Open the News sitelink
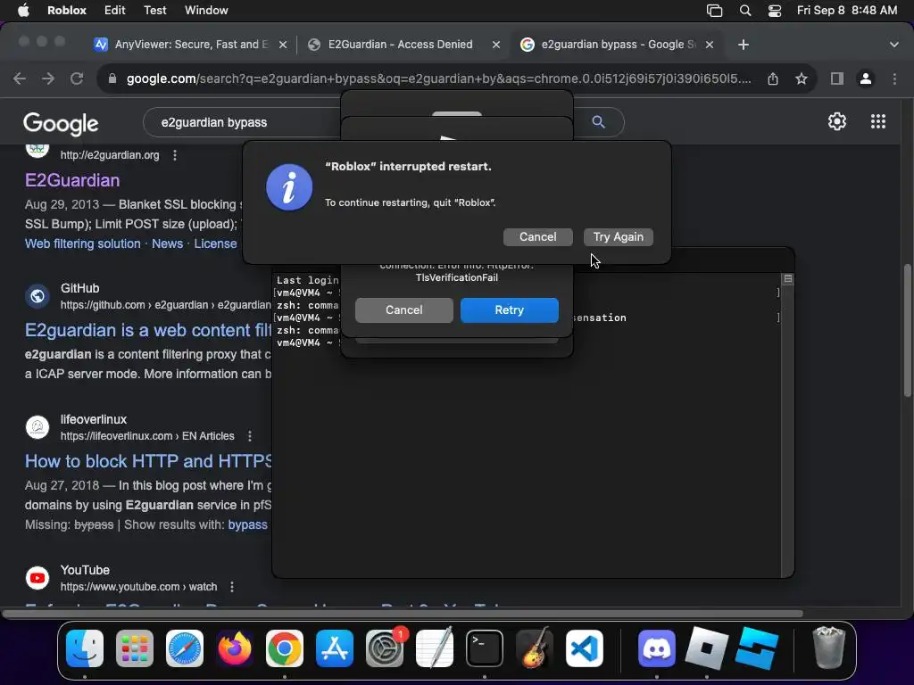Image resolution: width=914 pixels, height=685 pixels. [167, 243]
